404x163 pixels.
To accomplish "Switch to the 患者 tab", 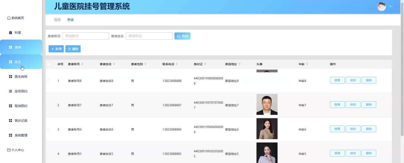I will coord(70,20).
